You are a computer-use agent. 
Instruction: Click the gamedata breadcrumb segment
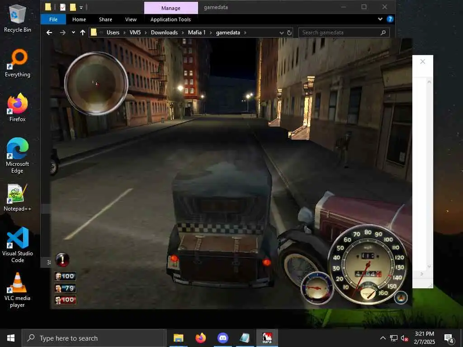click(x=228, y=33)
